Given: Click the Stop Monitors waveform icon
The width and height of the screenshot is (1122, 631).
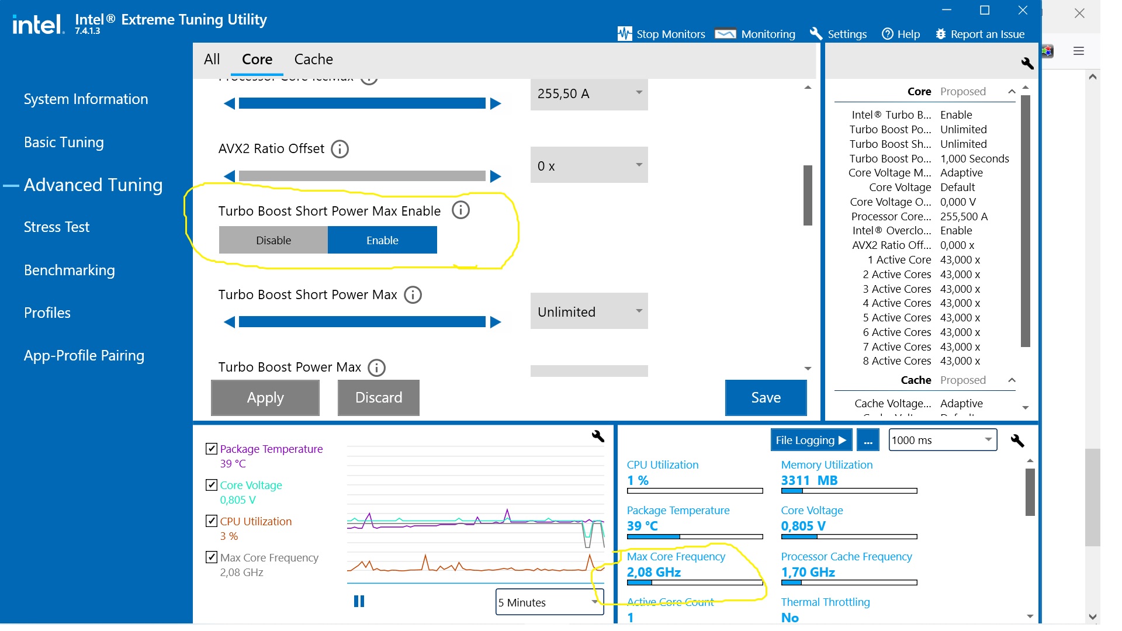Looking at the screenshot, I should tap(624, 34).
